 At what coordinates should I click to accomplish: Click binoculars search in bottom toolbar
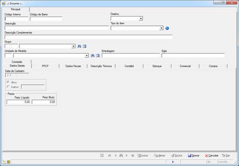(121, 155)
